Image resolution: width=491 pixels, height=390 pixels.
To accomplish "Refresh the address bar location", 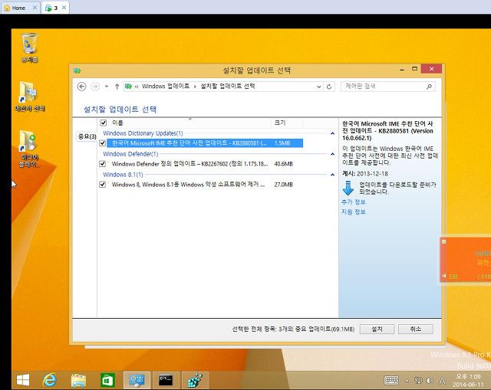I will click(329, 87).
